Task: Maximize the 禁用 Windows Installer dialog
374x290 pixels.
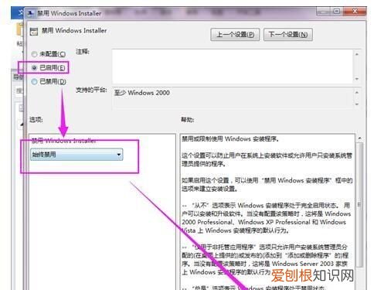Action: (337, 12)
